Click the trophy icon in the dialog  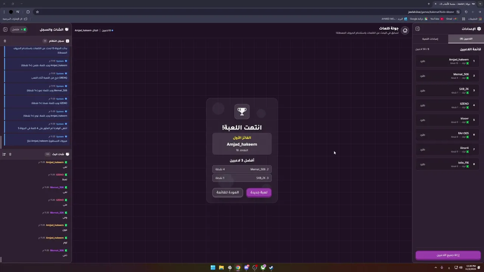click(x=242, y=111)
